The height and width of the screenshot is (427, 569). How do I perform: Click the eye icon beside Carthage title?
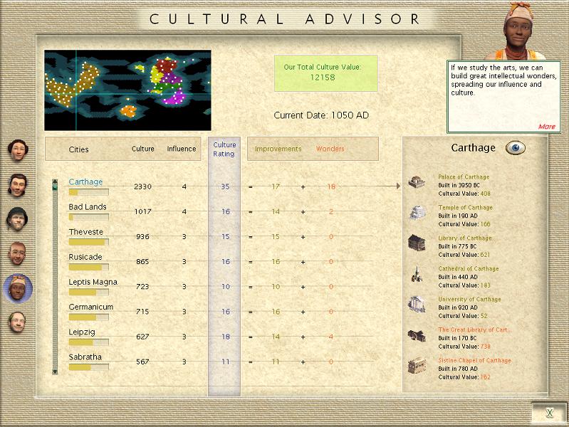point(515,148)
